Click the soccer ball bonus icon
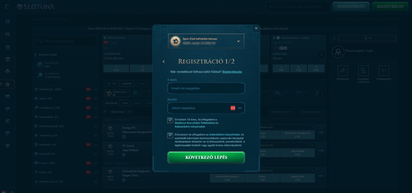412x193 pixels. tap(176, 41)
